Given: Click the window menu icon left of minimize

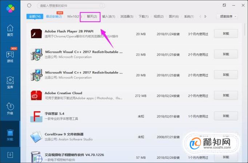Looking at the screenshot, I should pos(224,5).
